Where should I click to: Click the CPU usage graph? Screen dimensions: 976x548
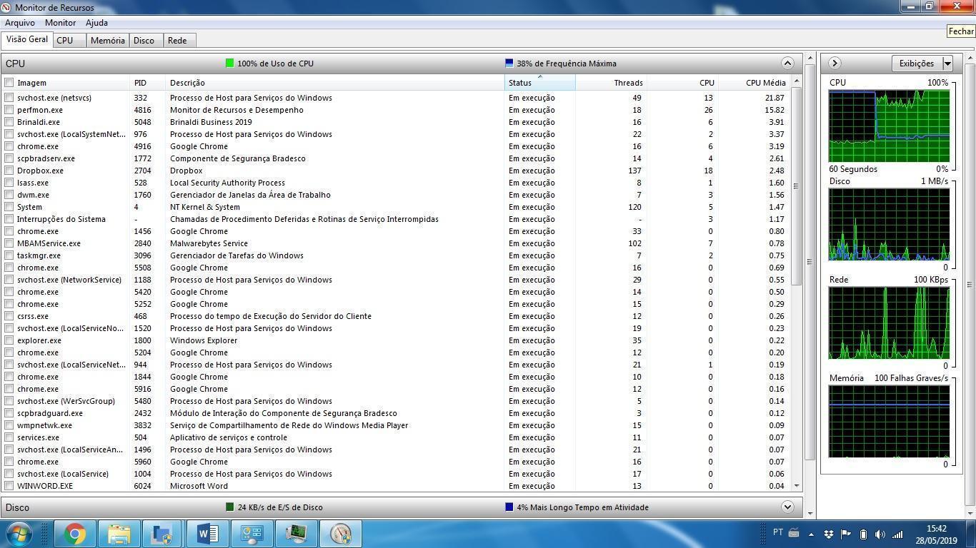889,126
